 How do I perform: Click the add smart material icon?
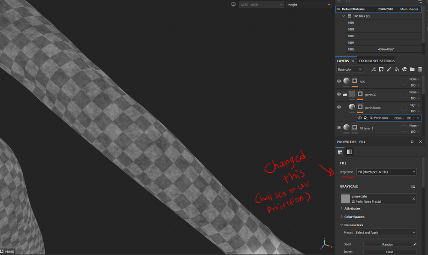[x=404, y=69]
